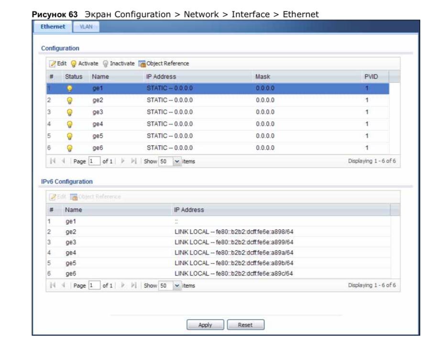Go to next page in Configuration pager
The width and height of the screenshot is (448, 339).
pyautogui.click(x=123, y=161)
